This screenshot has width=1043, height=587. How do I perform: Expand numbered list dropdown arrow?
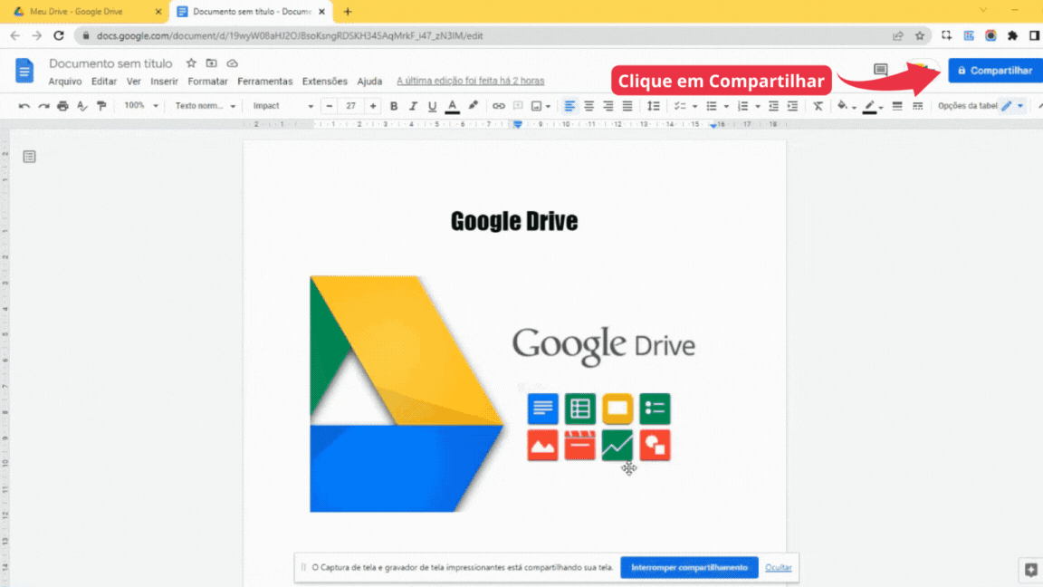point(758,107)
